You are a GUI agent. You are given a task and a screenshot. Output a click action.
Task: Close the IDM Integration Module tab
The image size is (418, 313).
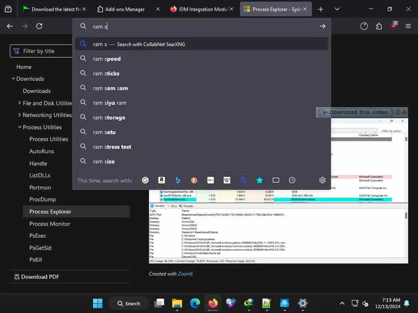[231, 9]
